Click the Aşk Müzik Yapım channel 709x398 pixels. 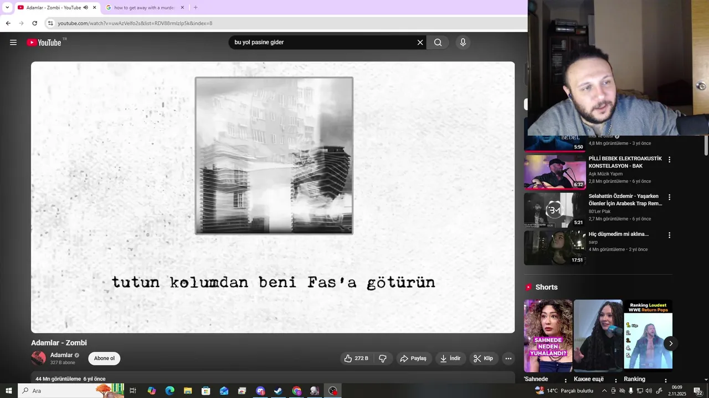[x=605, y=174]
